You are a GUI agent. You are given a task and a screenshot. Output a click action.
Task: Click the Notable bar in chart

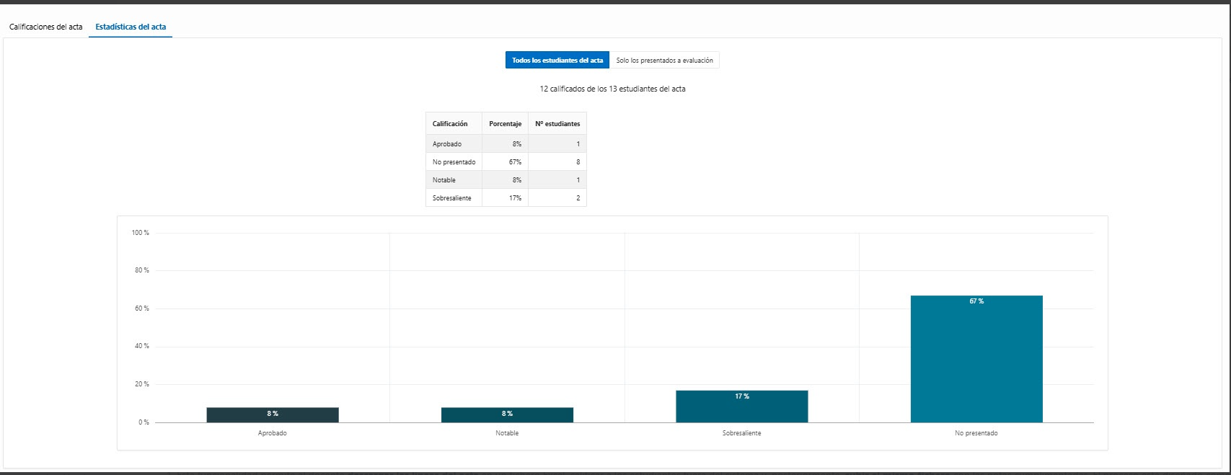pyautogui.click(x=507, y=415)
